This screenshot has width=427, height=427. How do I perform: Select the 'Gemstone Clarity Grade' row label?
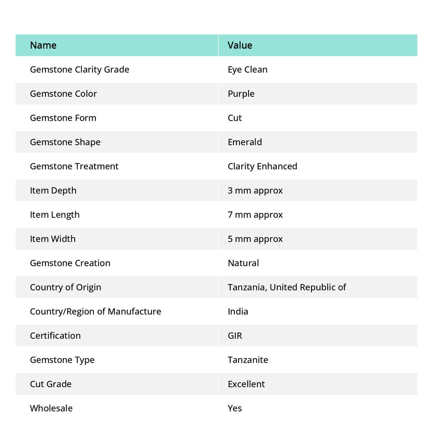click(x=79, y=69)
